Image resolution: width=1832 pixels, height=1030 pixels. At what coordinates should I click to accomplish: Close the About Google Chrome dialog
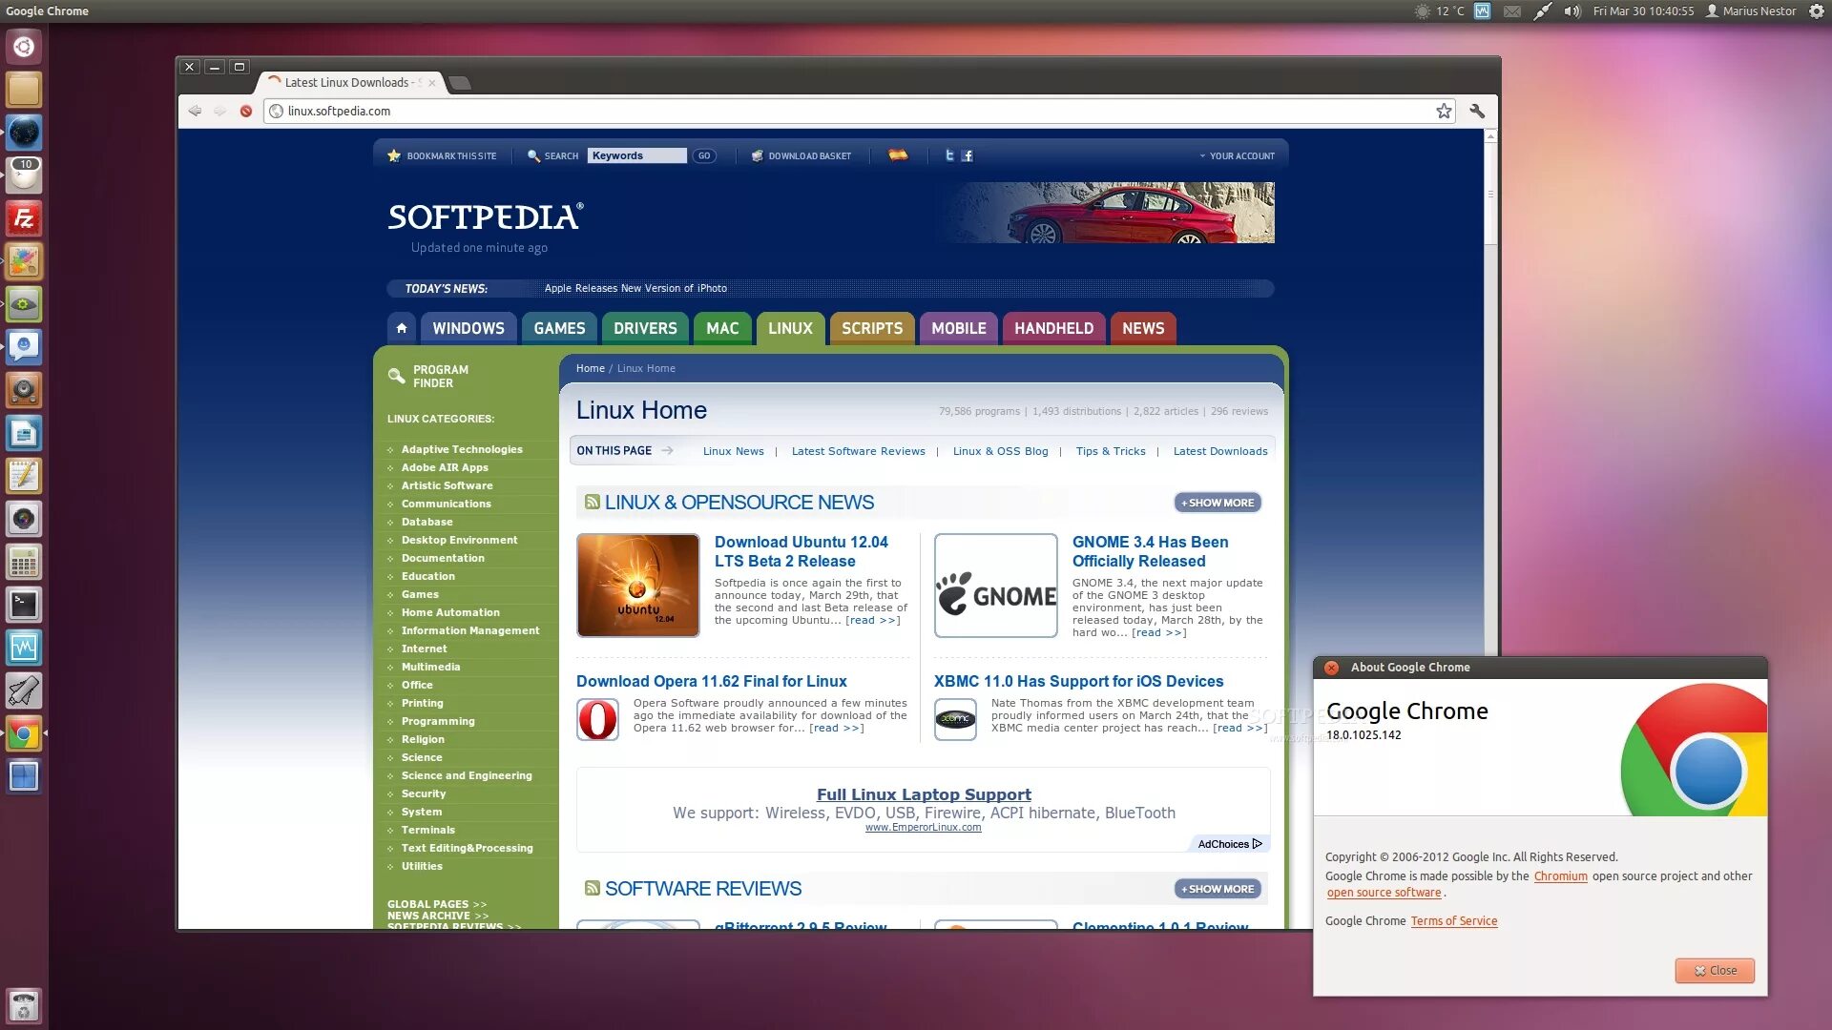tap(1714, 970)
